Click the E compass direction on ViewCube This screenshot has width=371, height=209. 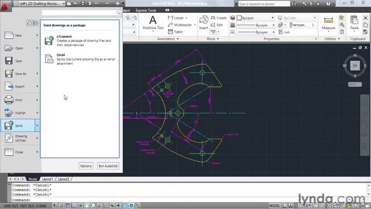point(365,66)
